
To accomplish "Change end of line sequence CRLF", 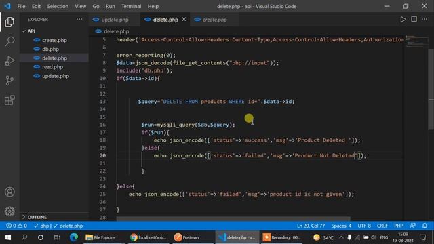I will click(382, 226).
